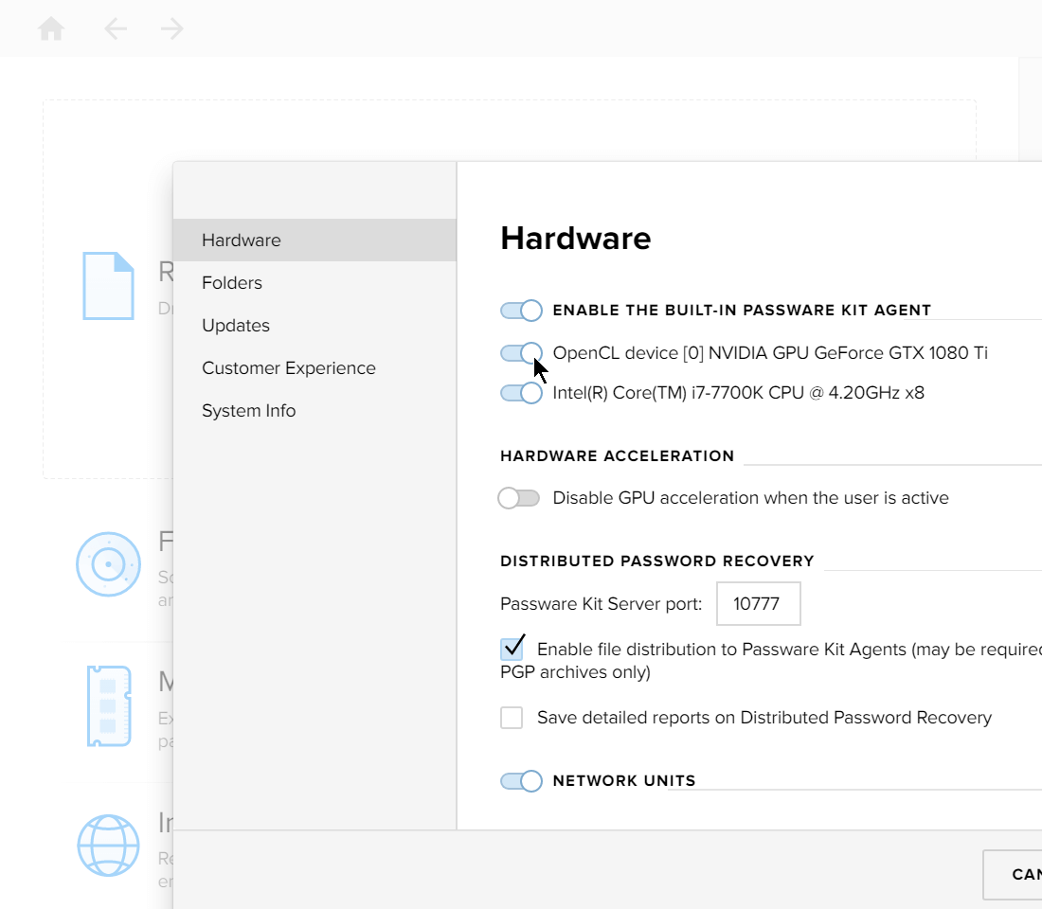This screenshot has height=909, width=1042.
Task: Open the Folders settings section
Action: coord(315,282)
